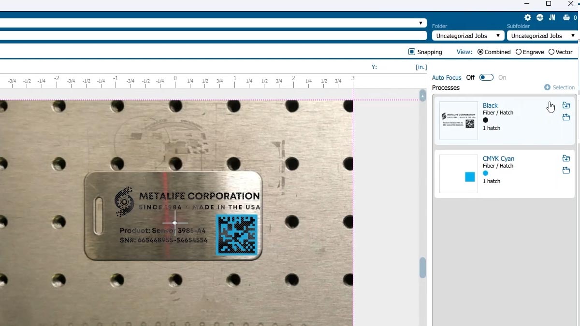The width and height of the screenshot is (580, 326).
Task: Click the activity pulse monitor icon
Action: (540, 17)
